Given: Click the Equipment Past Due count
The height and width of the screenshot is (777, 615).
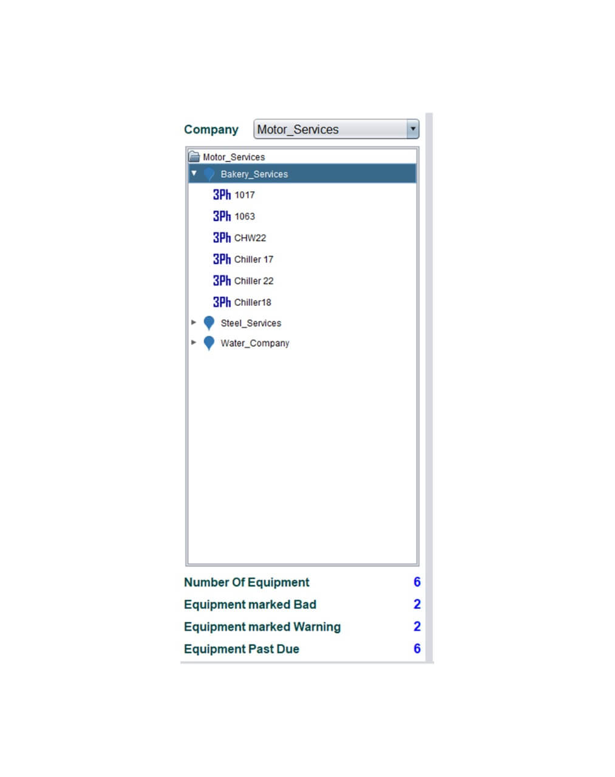Looking at the screenshot, I should (x=417, y=649).
